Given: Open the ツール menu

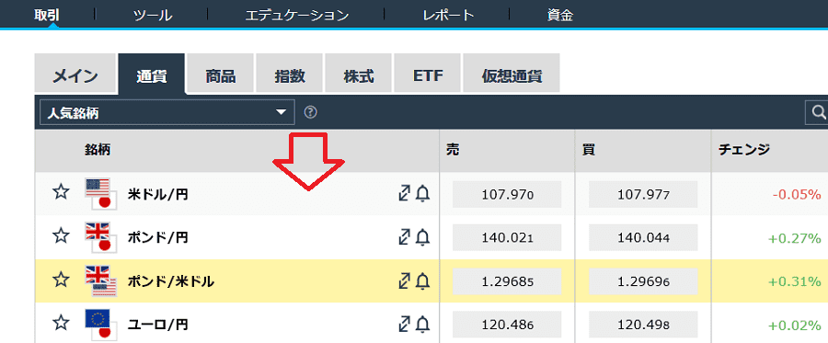Looking at the screenshot, I should coord(153,16).
